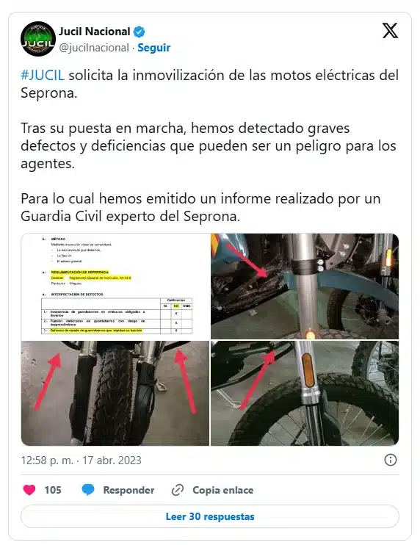Open the bottom-right wheel reflector photo
This screenshot has height=545, width=420.
click(x=305, y=393)
